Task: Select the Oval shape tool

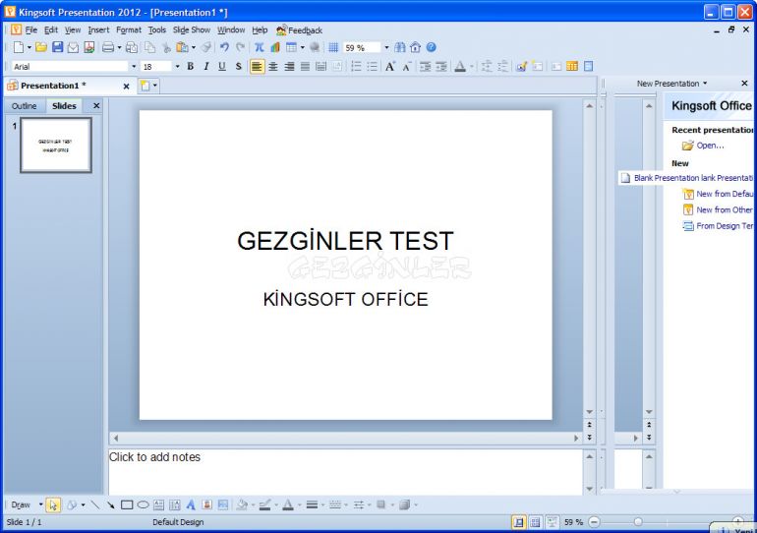Action: coord(143,505)
